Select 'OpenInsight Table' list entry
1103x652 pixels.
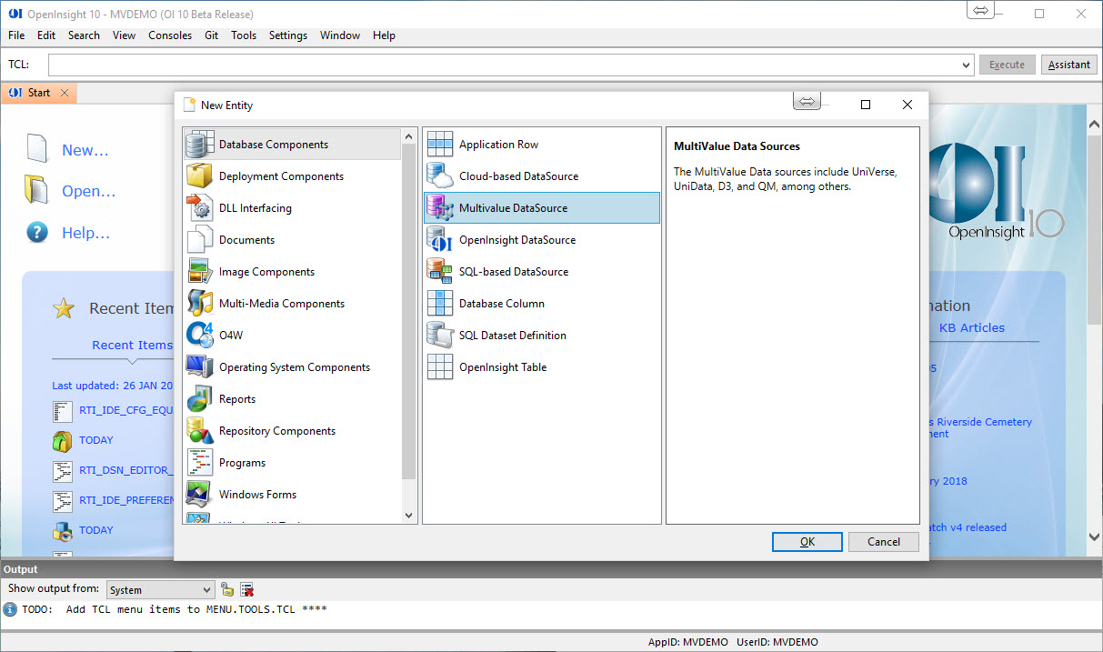[542, 367]
